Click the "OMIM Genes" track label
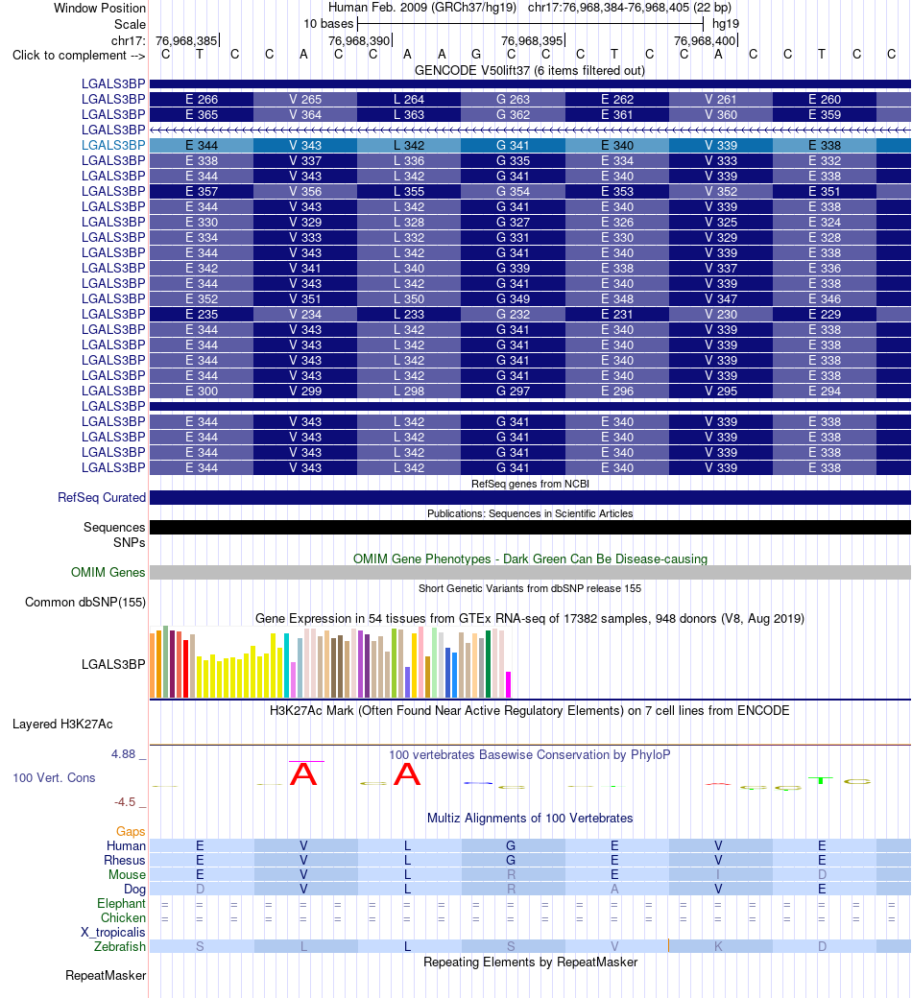 (x=108, y=572)
